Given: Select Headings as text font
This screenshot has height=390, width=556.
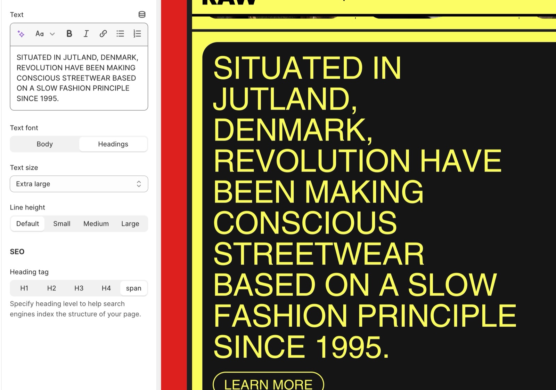Looking at the screenshot, I should tap(113, 144).
